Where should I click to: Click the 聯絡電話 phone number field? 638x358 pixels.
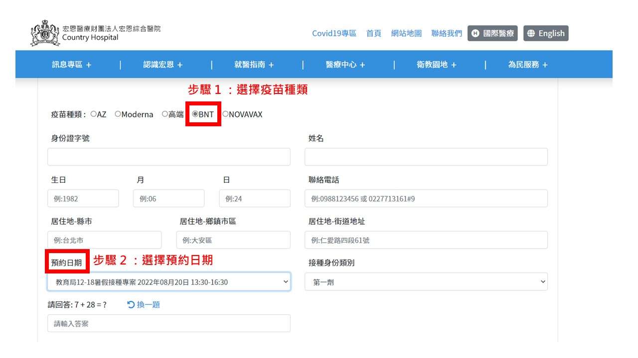pyautogui.click(x=426, y=198)
